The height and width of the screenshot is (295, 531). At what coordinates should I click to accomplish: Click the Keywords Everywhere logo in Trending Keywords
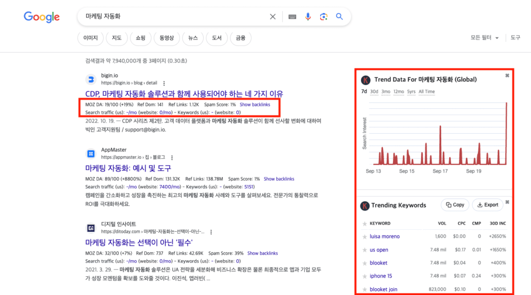click(x=365, y=206)
